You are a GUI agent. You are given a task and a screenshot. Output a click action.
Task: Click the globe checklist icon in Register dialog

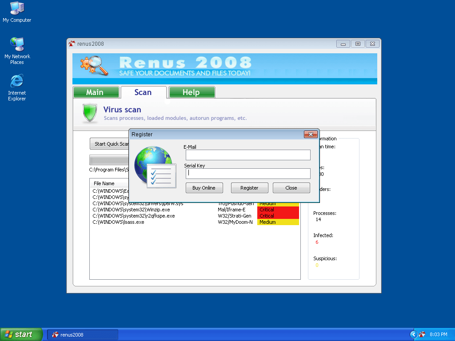[x=153, y=167]
